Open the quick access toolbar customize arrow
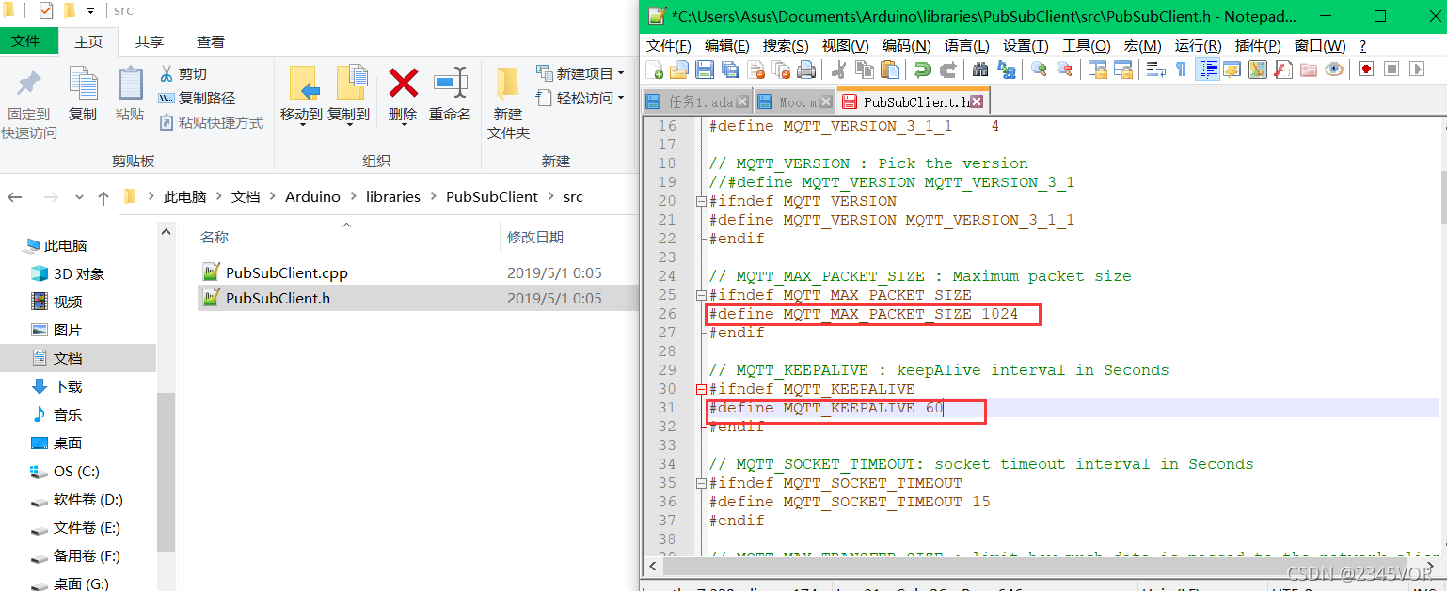 pos(91,11)
